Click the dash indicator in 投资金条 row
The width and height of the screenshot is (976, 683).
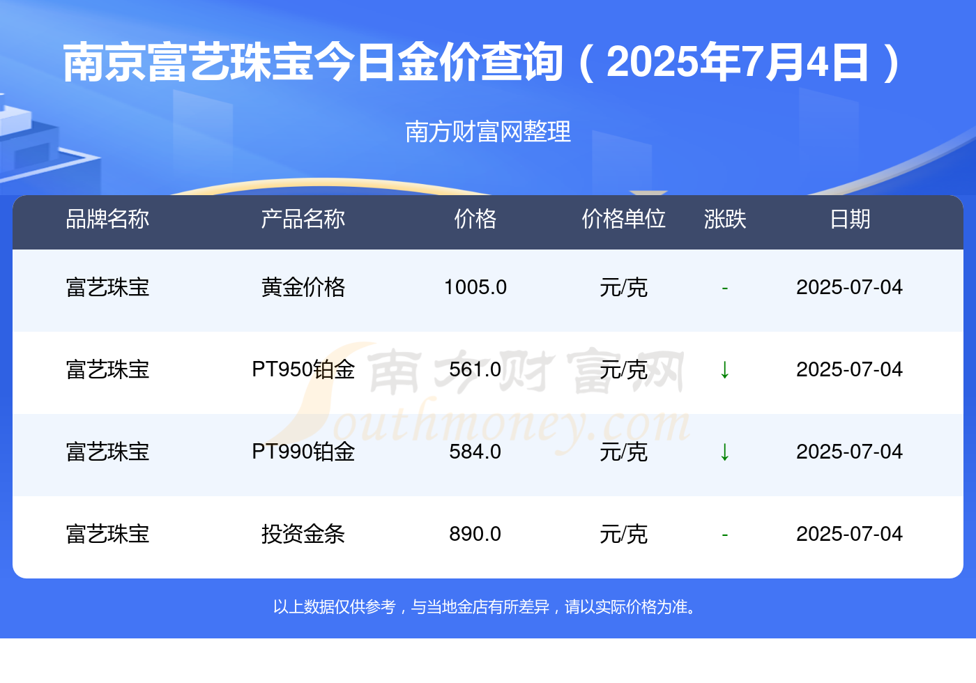click(725, 535)
